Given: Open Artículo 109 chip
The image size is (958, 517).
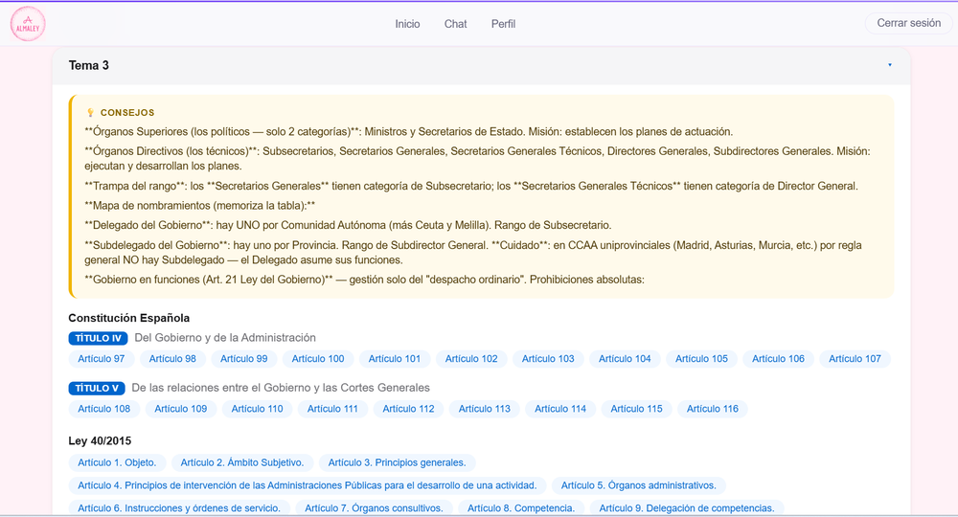Looking at the screenshot, I should [x=180, y=409].
